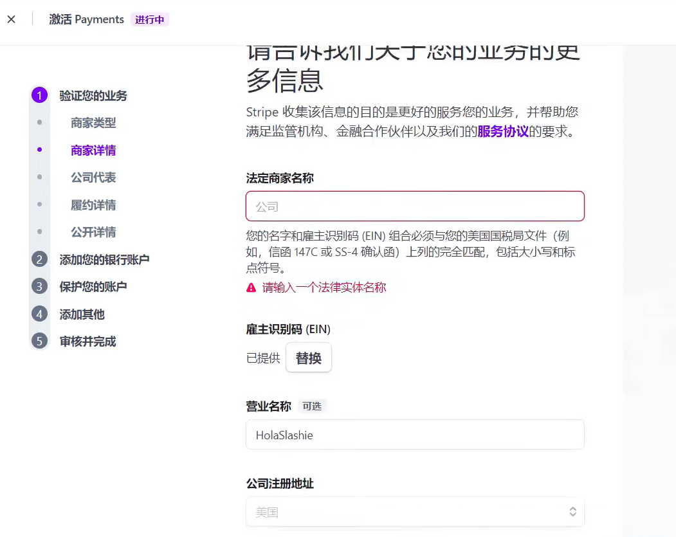
Task: Expand the country selector showing 美国
Action: [415, 512]
